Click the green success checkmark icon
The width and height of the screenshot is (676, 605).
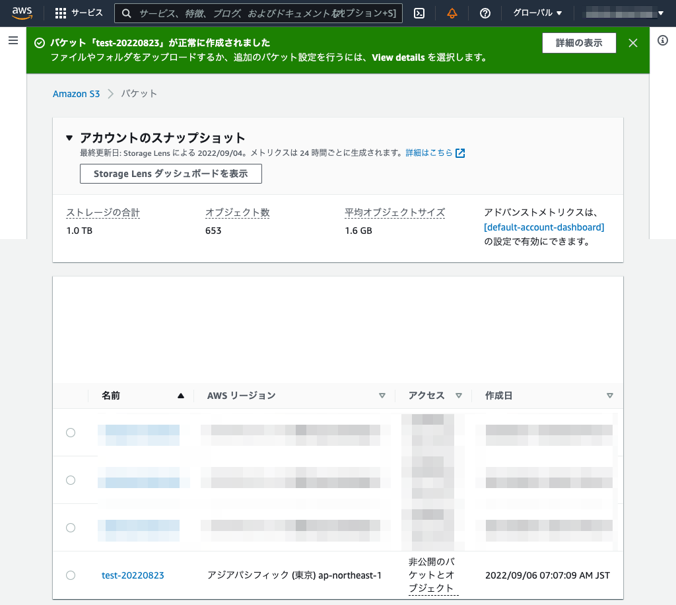point(40,43)
